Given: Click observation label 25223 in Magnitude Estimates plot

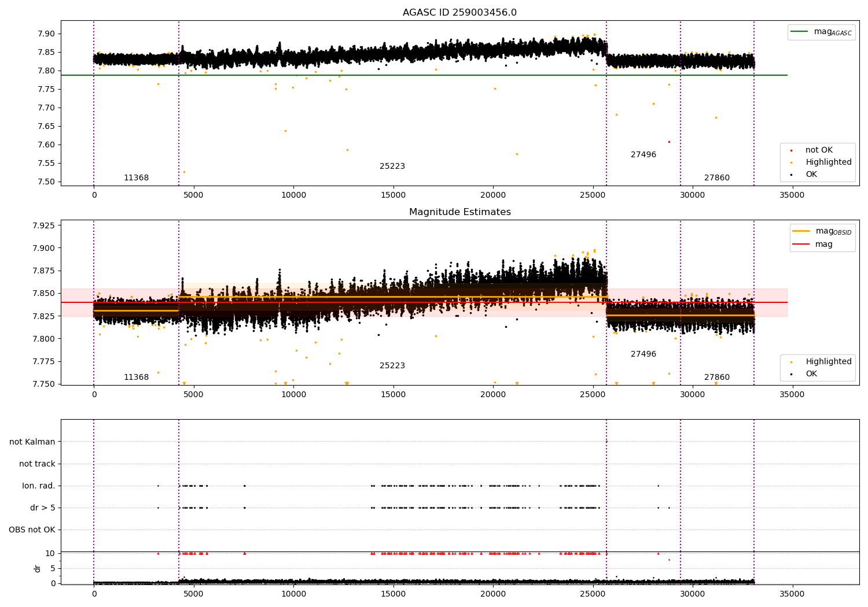Looking at the screenshot, I should (x=392, y=366).
